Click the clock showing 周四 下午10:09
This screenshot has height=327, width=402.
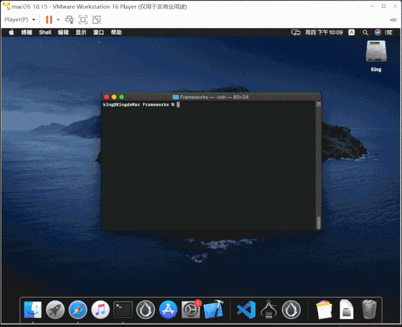(324, 32)
